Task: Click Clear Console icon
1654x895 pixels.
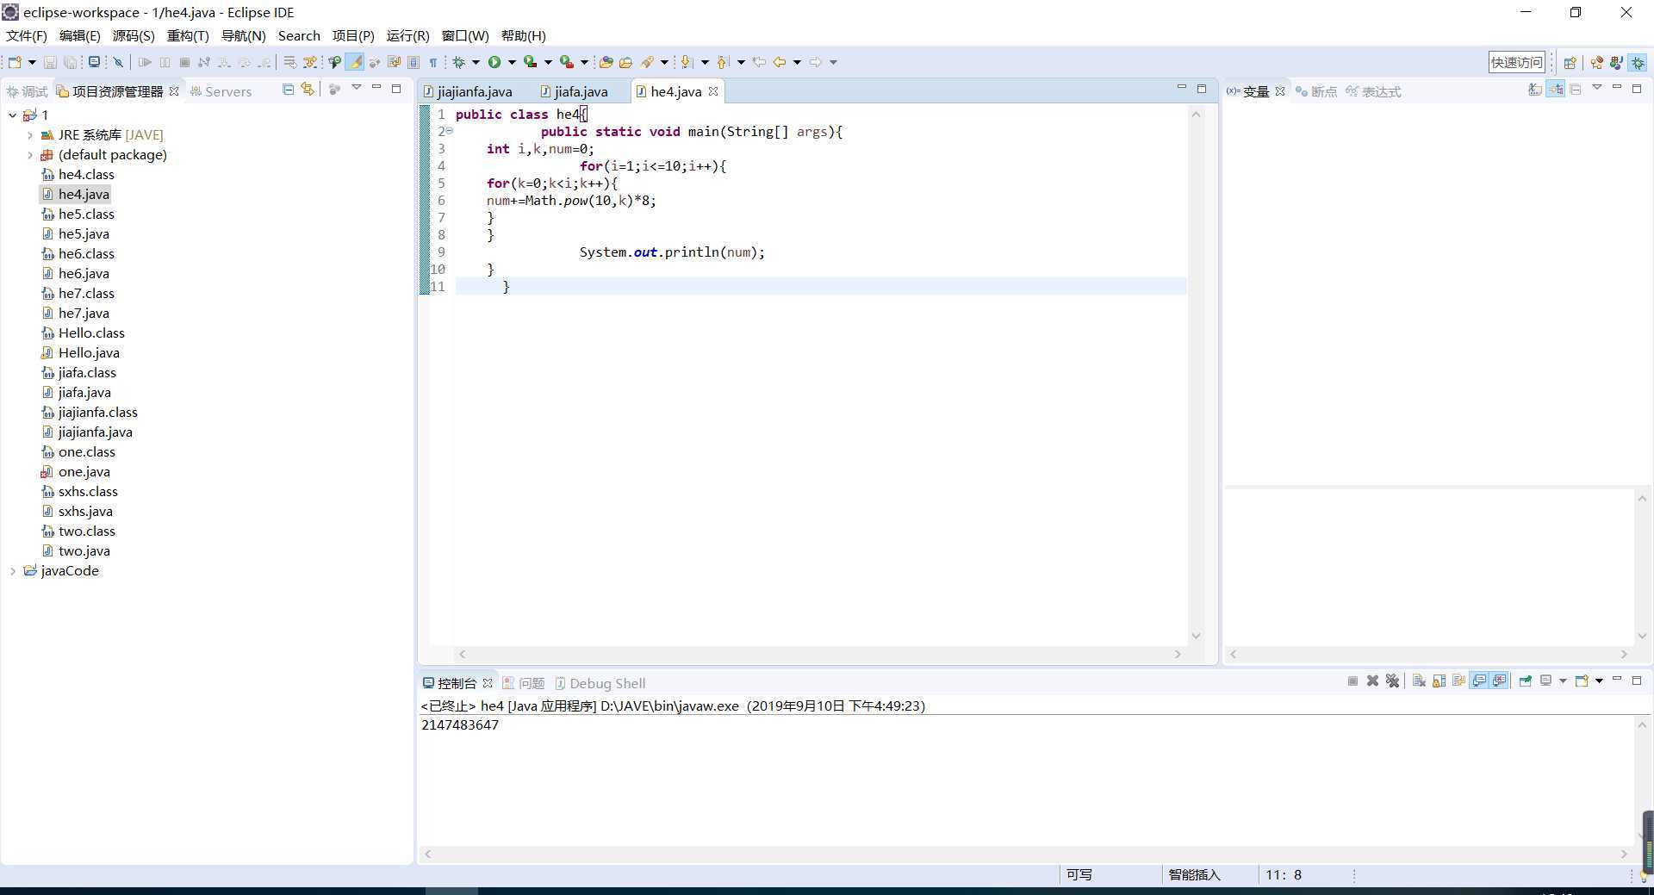Action: point(1419,681)
